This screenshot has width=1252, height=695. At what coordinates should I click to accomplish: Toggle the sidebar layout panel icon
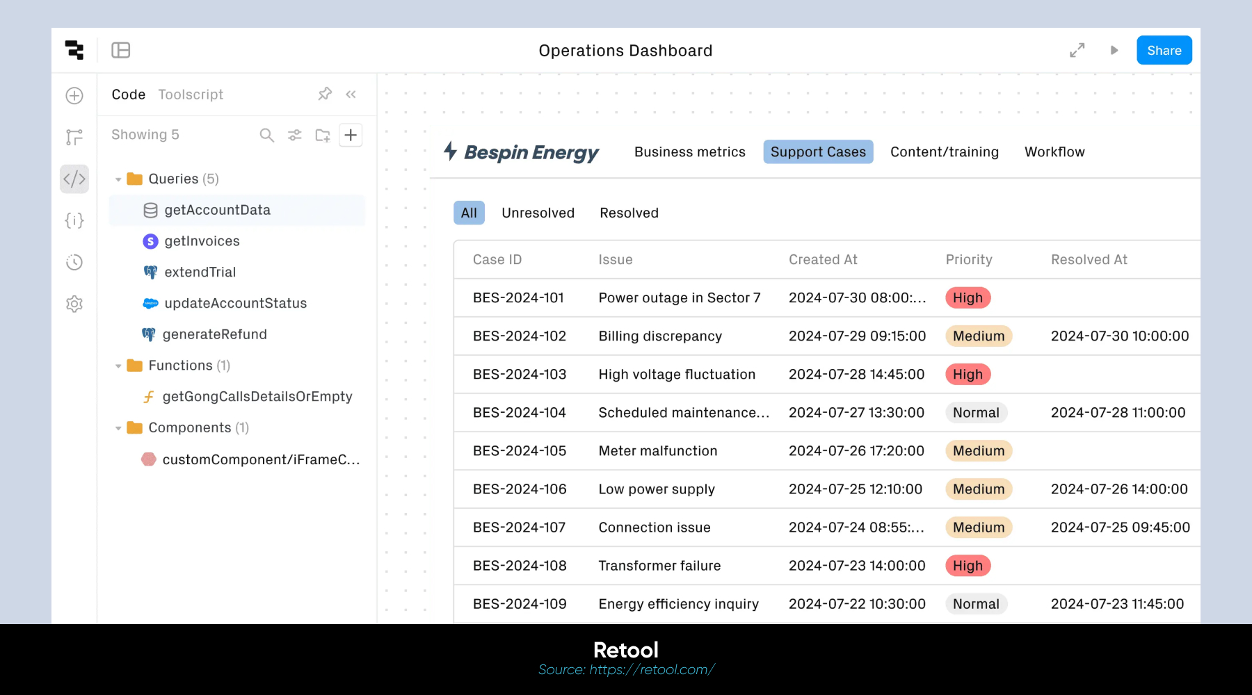[x=121, y=50]
